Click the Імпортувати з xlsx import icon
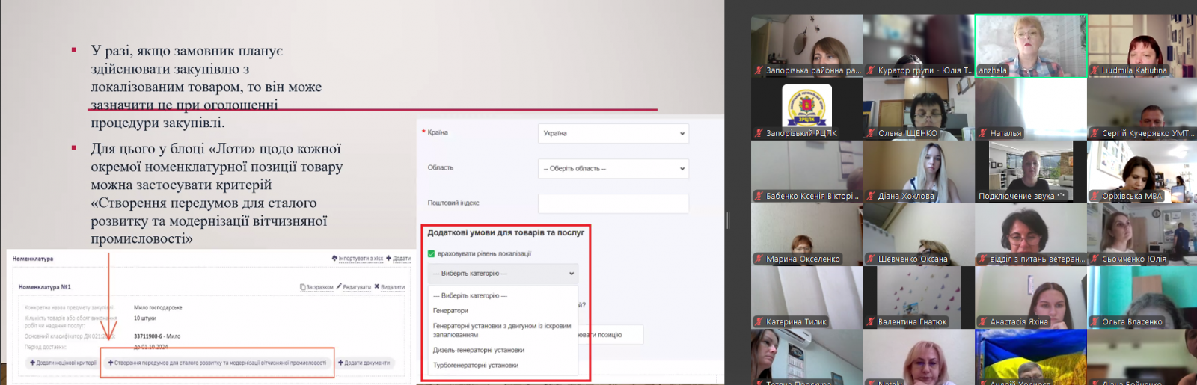This screenshot has height=385, width=1197. tap(334, 259)
